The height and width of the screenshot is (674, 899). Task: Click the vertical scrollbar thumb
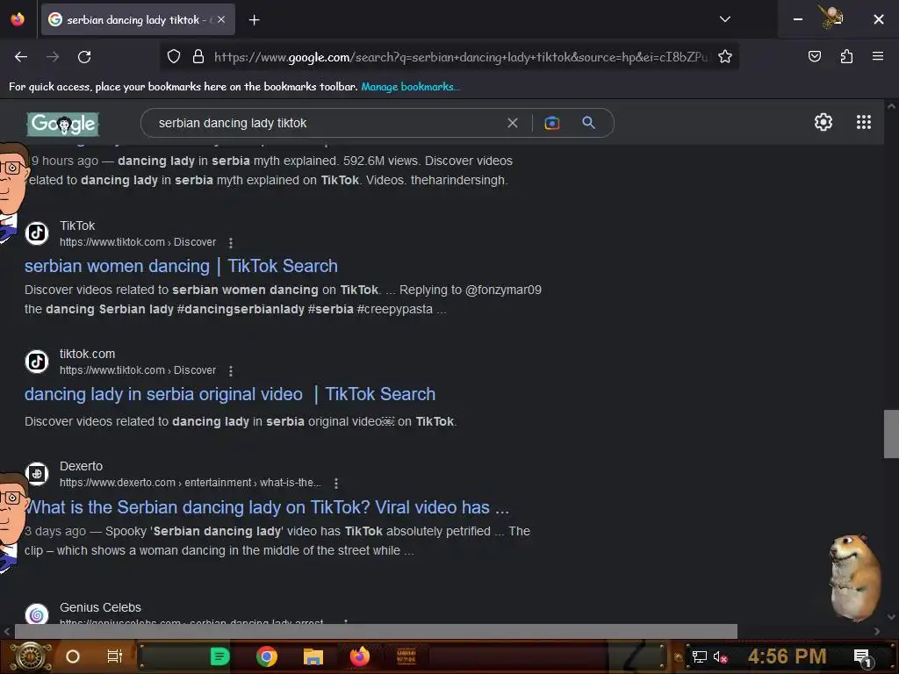tap(891, 434)
